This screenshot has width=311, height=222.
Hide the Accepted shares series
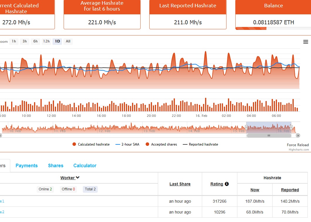[x=161, y=144]
